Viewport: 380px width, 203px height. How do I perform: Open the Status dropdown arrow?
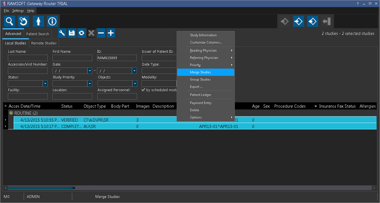pos(45,84)
